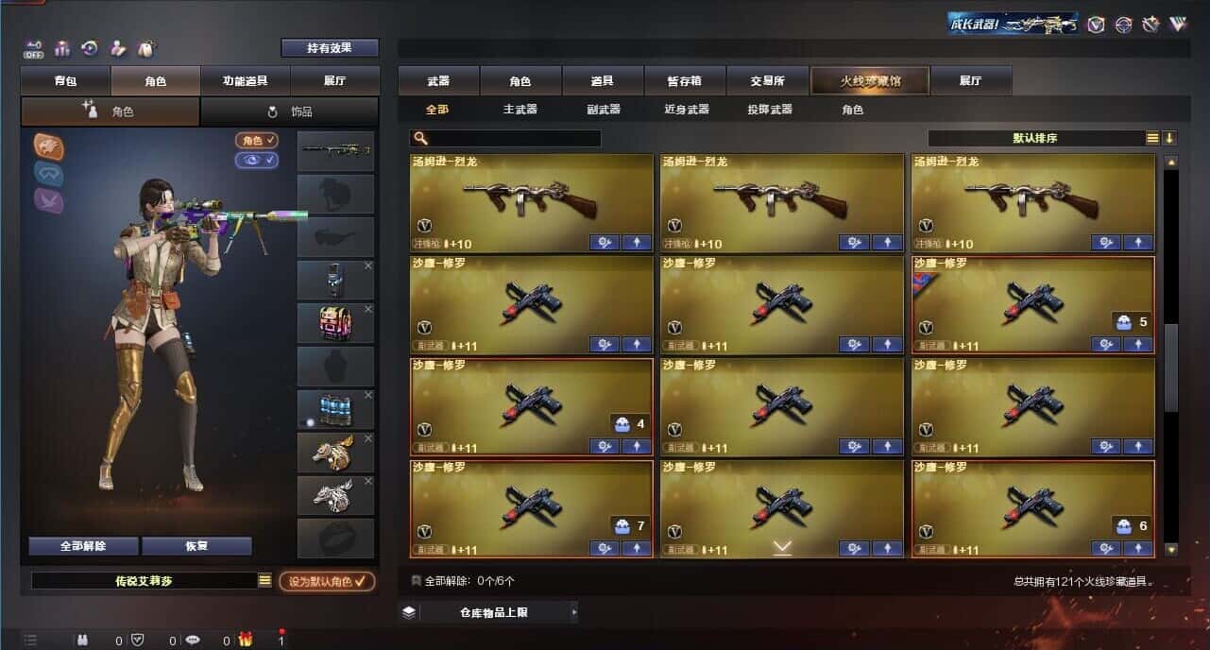Select the 主武器 category filter
The image size is (1210, 650).
pyautogui.click(x=520, y=110)
